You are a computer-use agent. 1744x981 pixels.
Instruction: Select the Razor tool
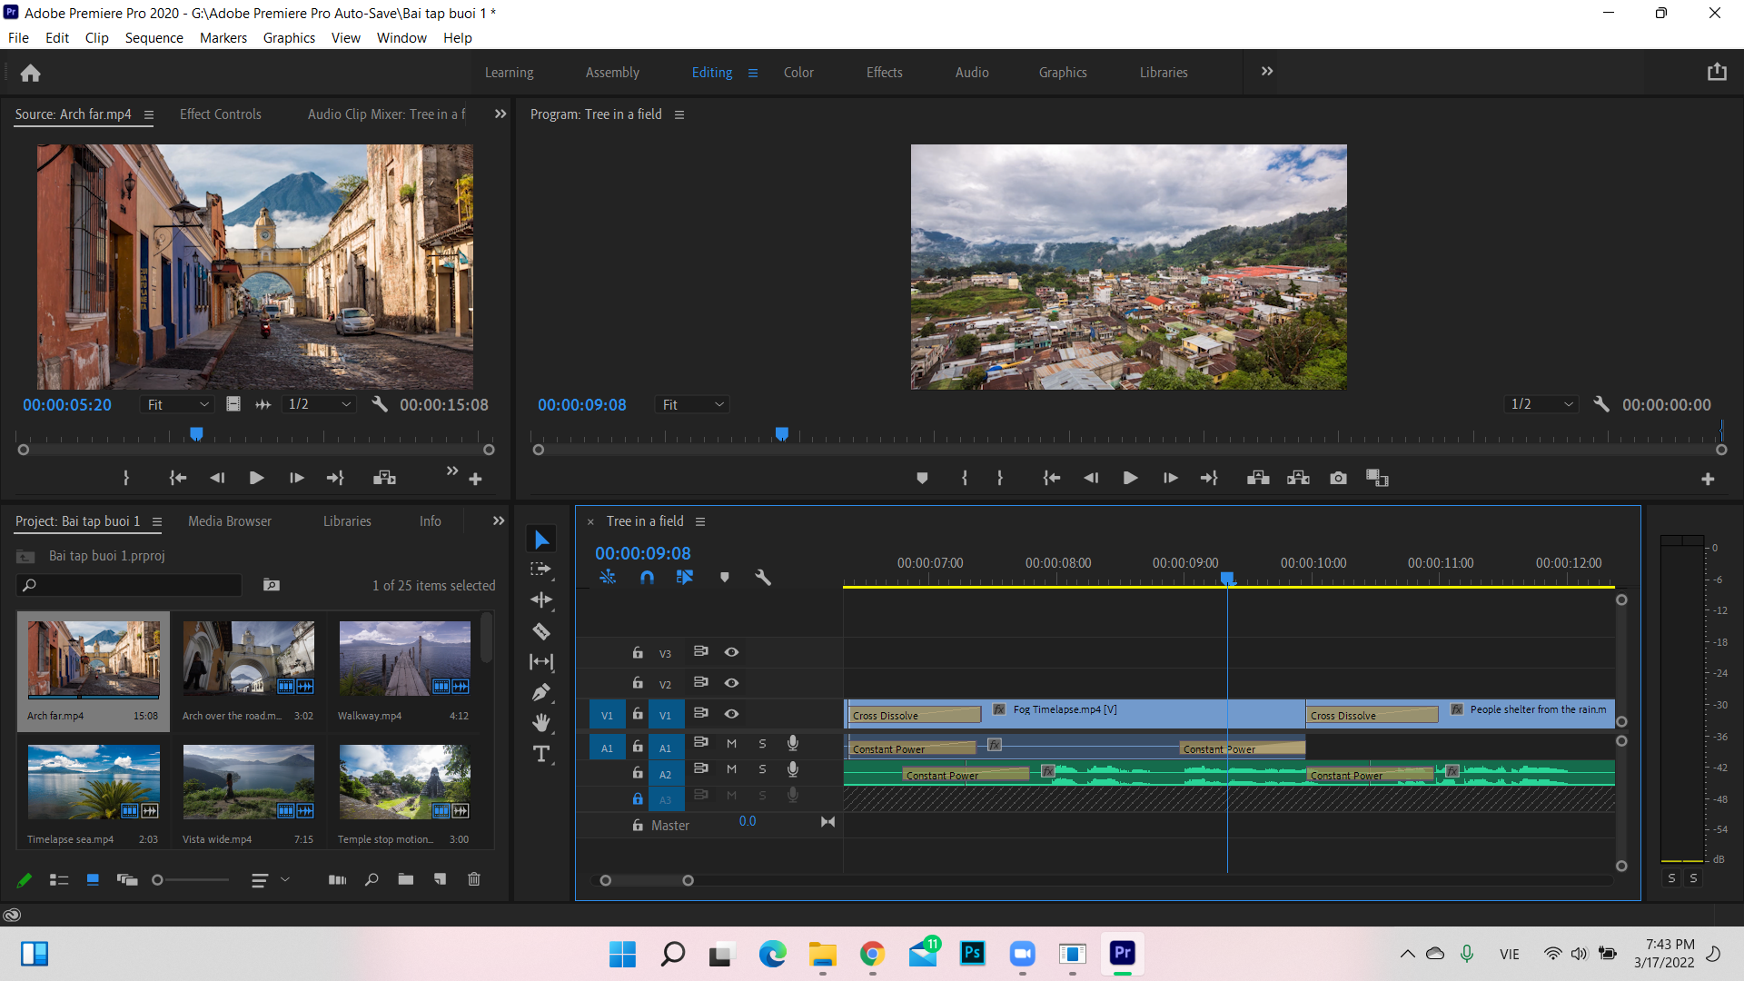tap(541, 631)
